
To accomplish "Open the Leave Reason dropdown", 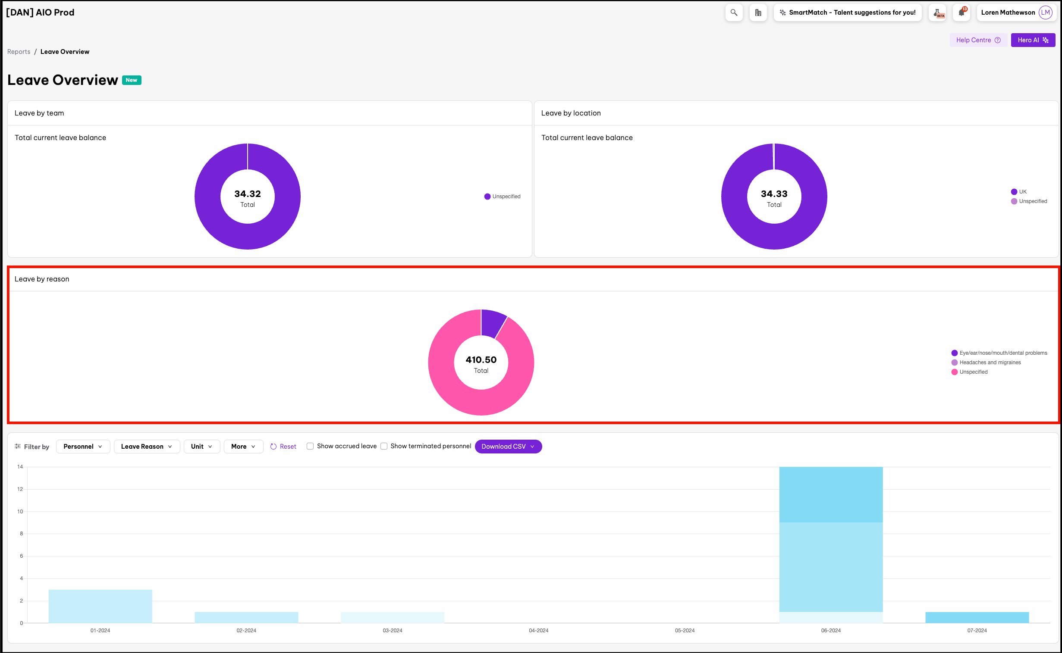I will pos(147,447).
